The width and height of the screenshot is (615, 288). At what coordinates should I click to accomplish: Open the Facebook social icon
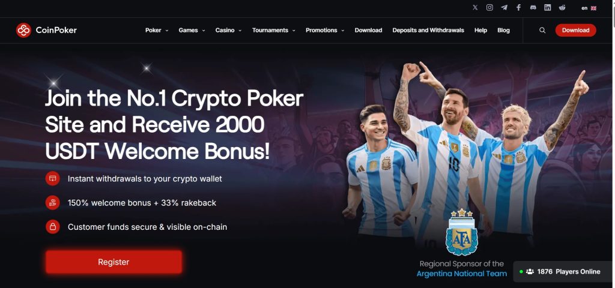pos(518,7)
